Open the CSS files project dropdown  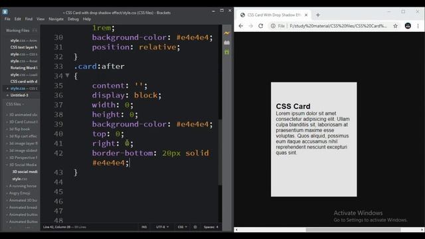pos(15,104)
